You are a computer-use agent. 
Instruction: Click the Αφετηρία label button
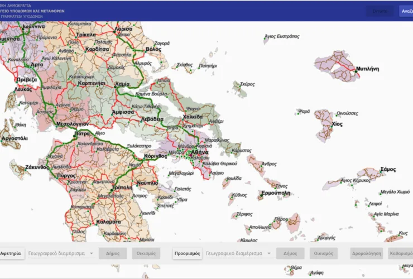[11, 253]
